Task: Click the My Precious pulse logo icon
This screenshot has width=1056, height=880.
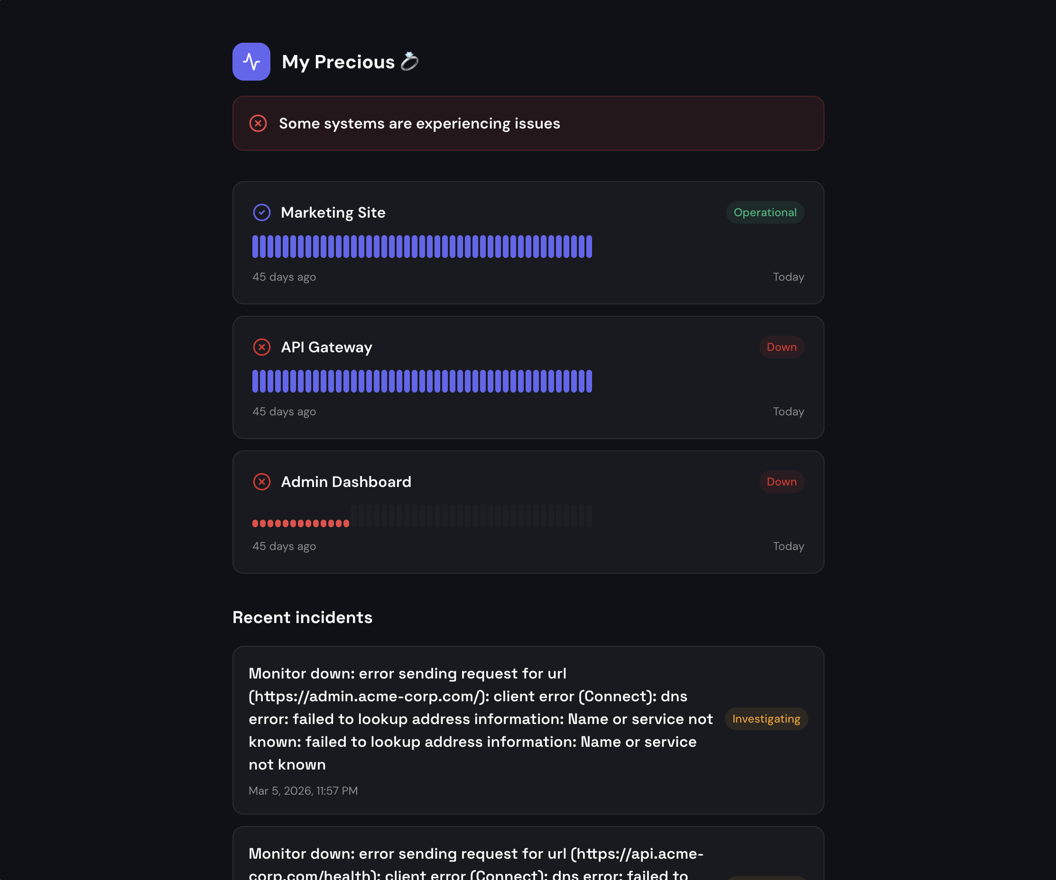Action: click(251, 61)
